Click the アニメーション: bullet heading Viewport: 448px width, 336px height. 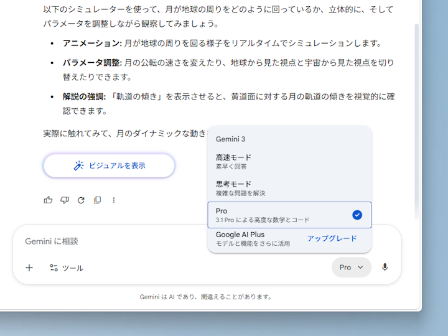(92, 43)
